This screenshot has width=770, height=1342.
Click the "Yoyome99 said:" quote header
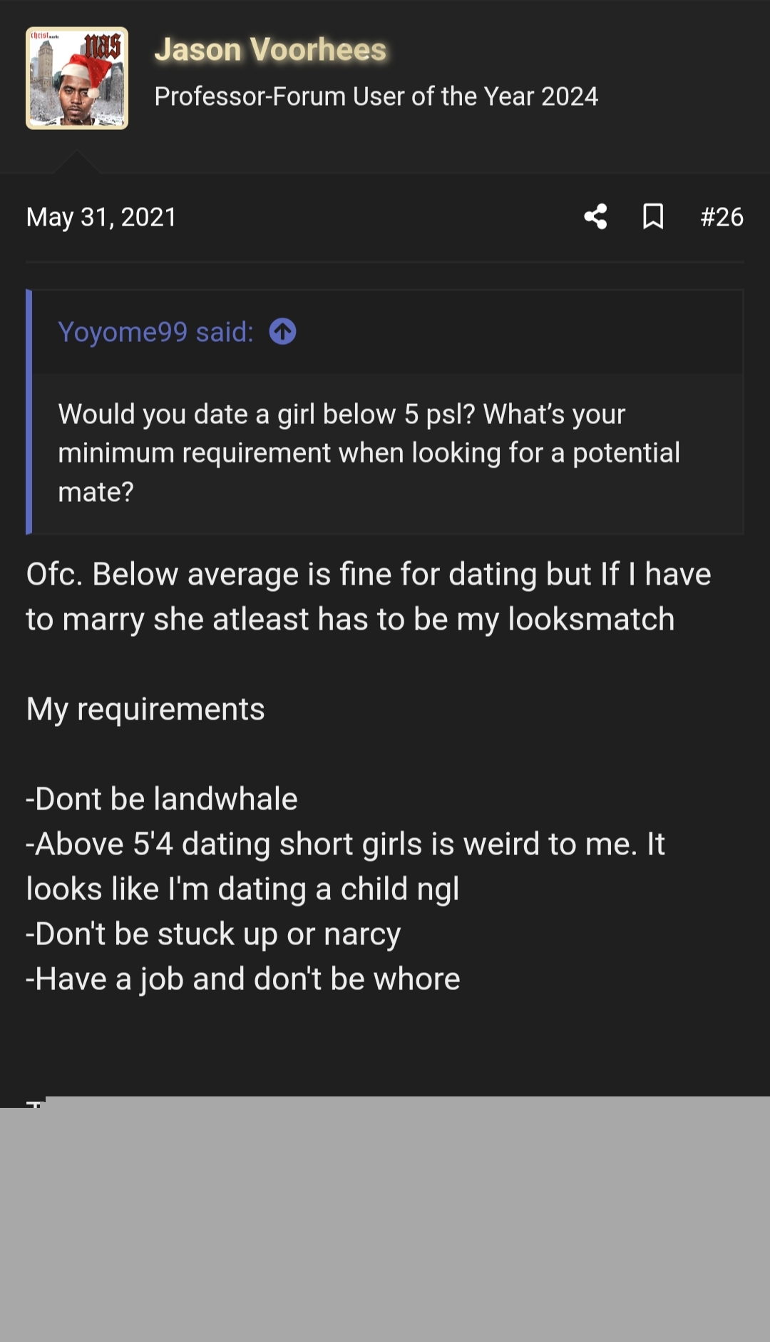pos(155,332)
